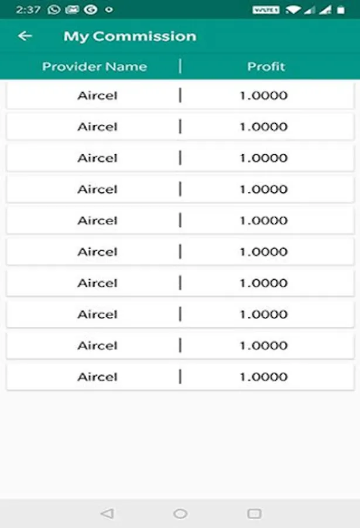This screenshot has height=528, width=360.
Task: Tap the My Commission page title
Action: [130, 36]
